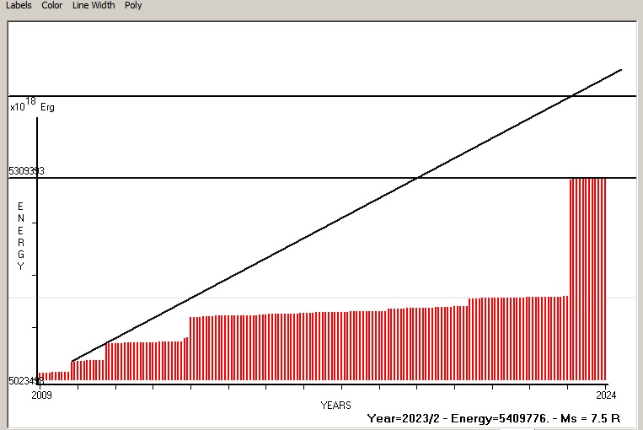
Task: Click the lowest y-axis value label
Action: (25, 381)
